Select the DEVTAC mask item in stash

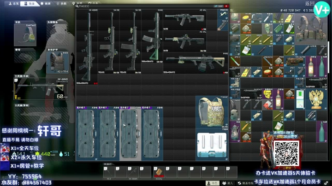(295, 62)
